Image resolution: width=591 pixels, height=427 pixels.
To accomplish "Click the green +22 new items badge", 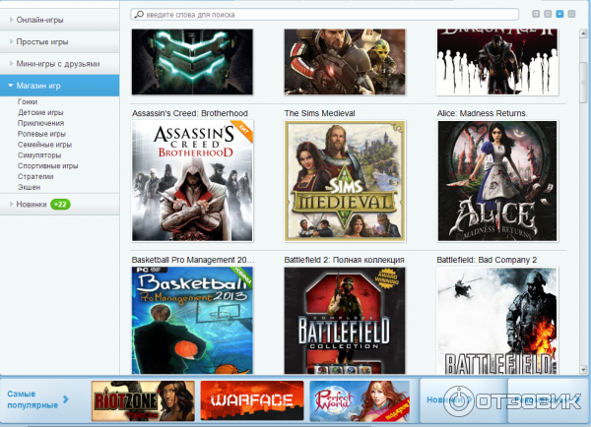I will point(60,204).
